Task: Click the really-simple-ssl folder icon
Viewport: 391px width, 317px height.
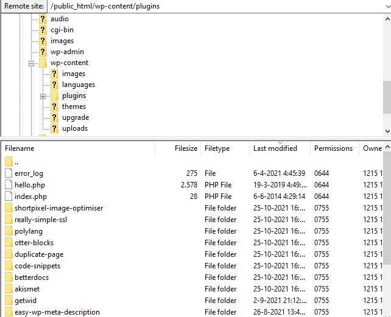Action: (9, 219)
